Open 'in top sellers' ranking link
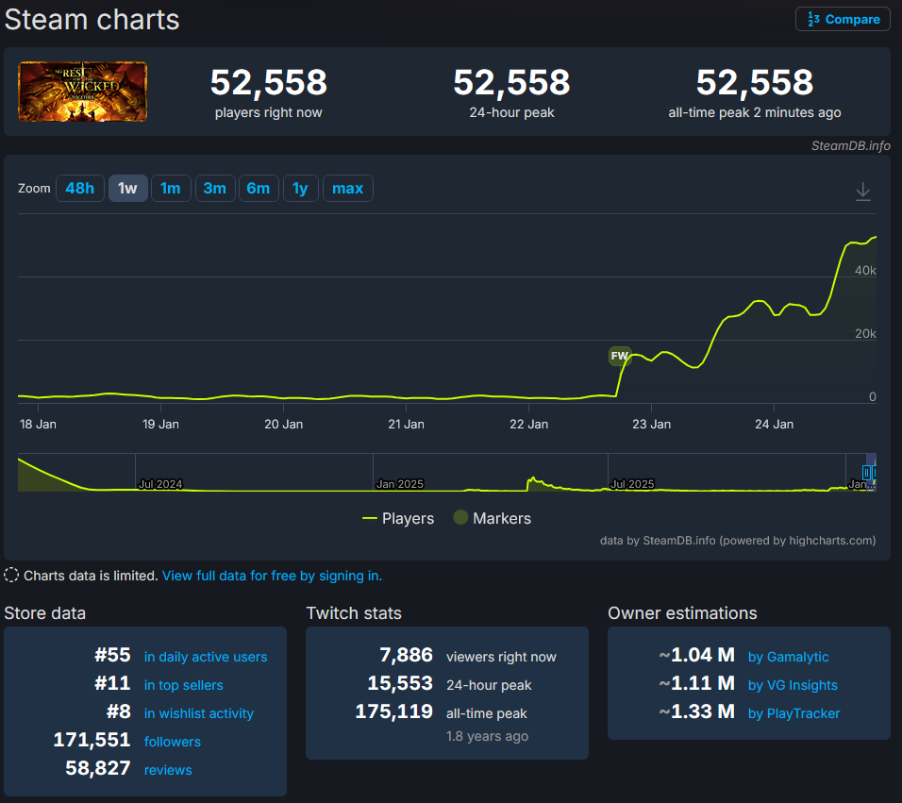This screenshot has height=803, width=902. (183, 685)
